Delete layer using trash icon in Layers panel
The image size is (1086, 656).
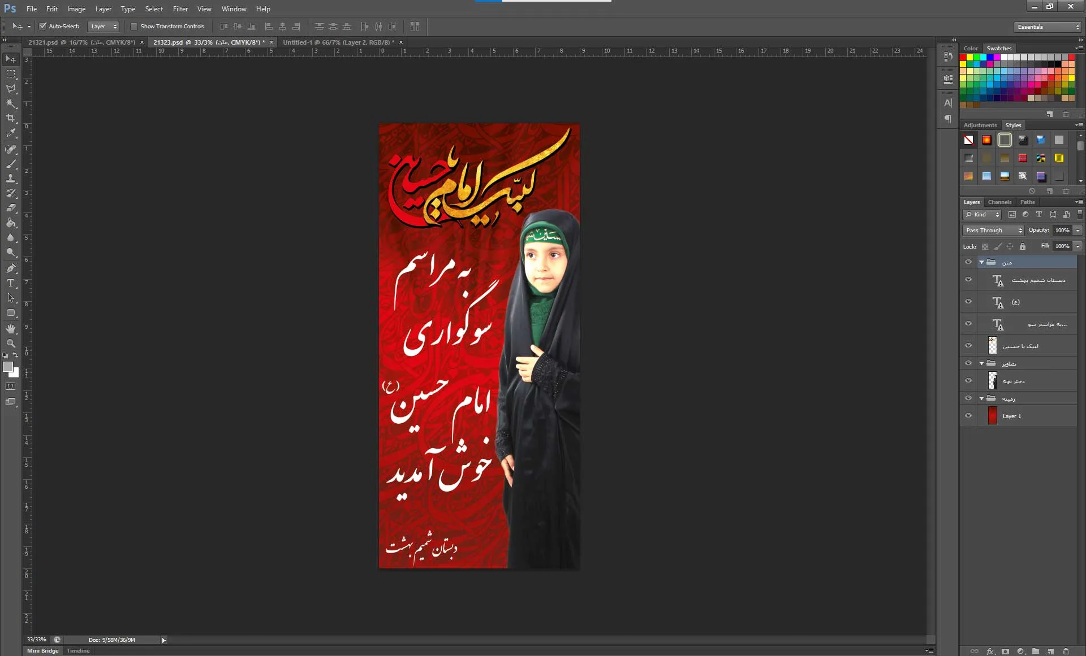[1066, 651]
